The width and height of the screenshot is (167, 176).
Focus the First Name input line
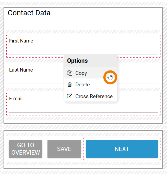pos(35,52)
